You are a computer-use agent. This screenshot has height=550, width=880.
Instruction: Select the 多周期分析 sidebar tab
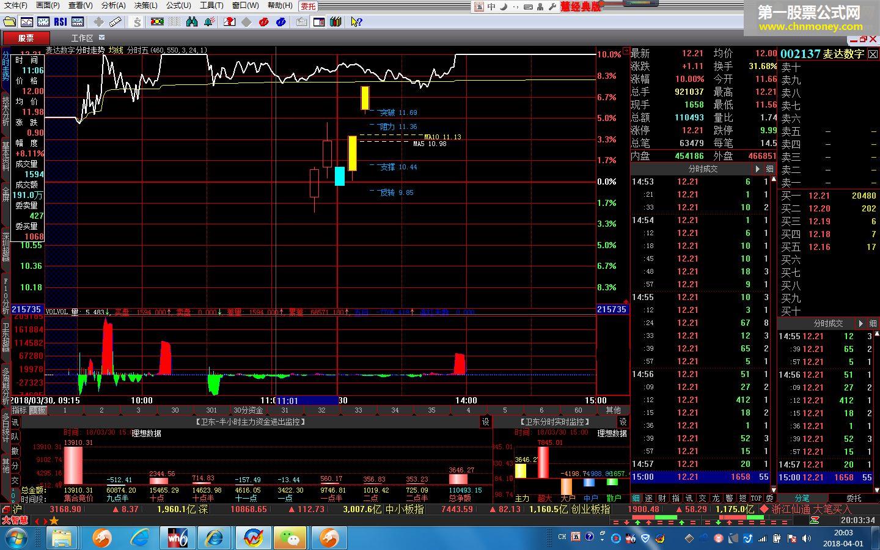[5, 387]
